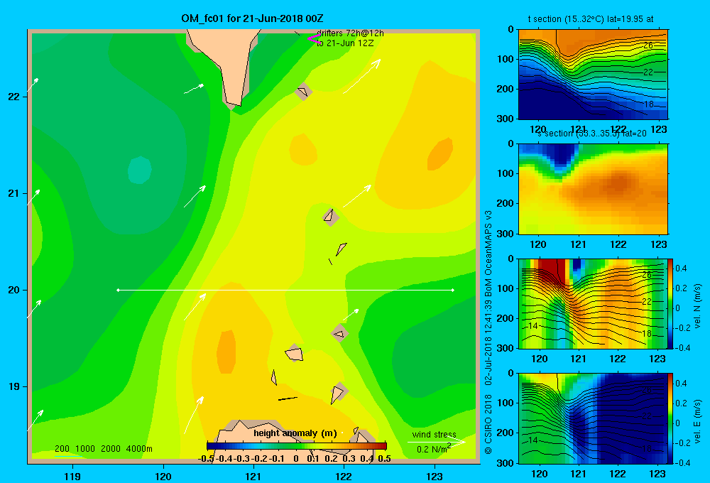Click the vel. E color scale bar

click(x=671, y=418)
